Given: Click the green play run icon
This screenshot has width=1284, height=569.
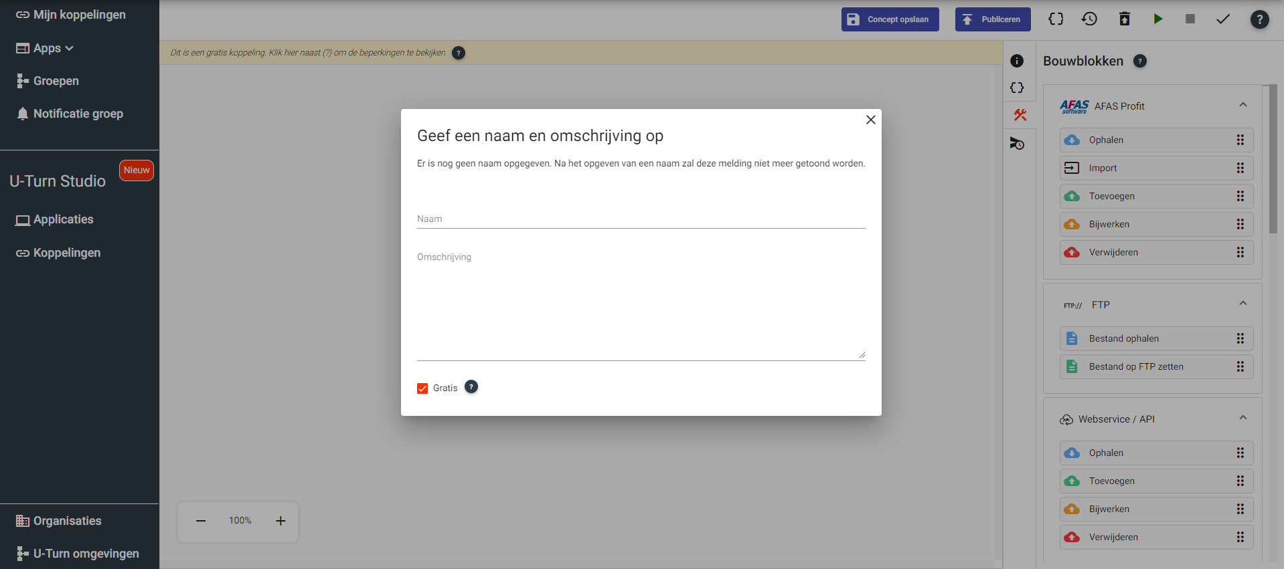Looking at the screenshot, I should click(x=1157, y=19).
